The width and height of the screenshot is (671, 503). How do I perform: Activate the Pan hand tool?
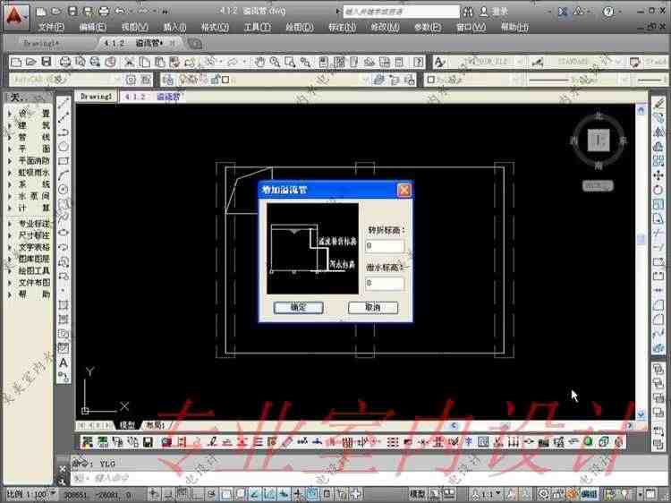point(260,62)
